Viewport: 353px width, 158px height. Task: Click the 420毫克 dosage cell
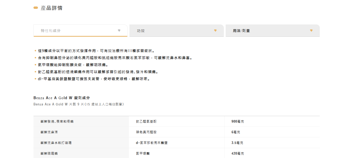237,154
